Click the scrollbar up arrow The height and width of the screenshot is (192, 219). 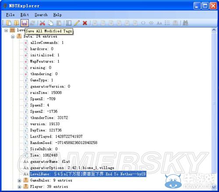tap(214, 30)
